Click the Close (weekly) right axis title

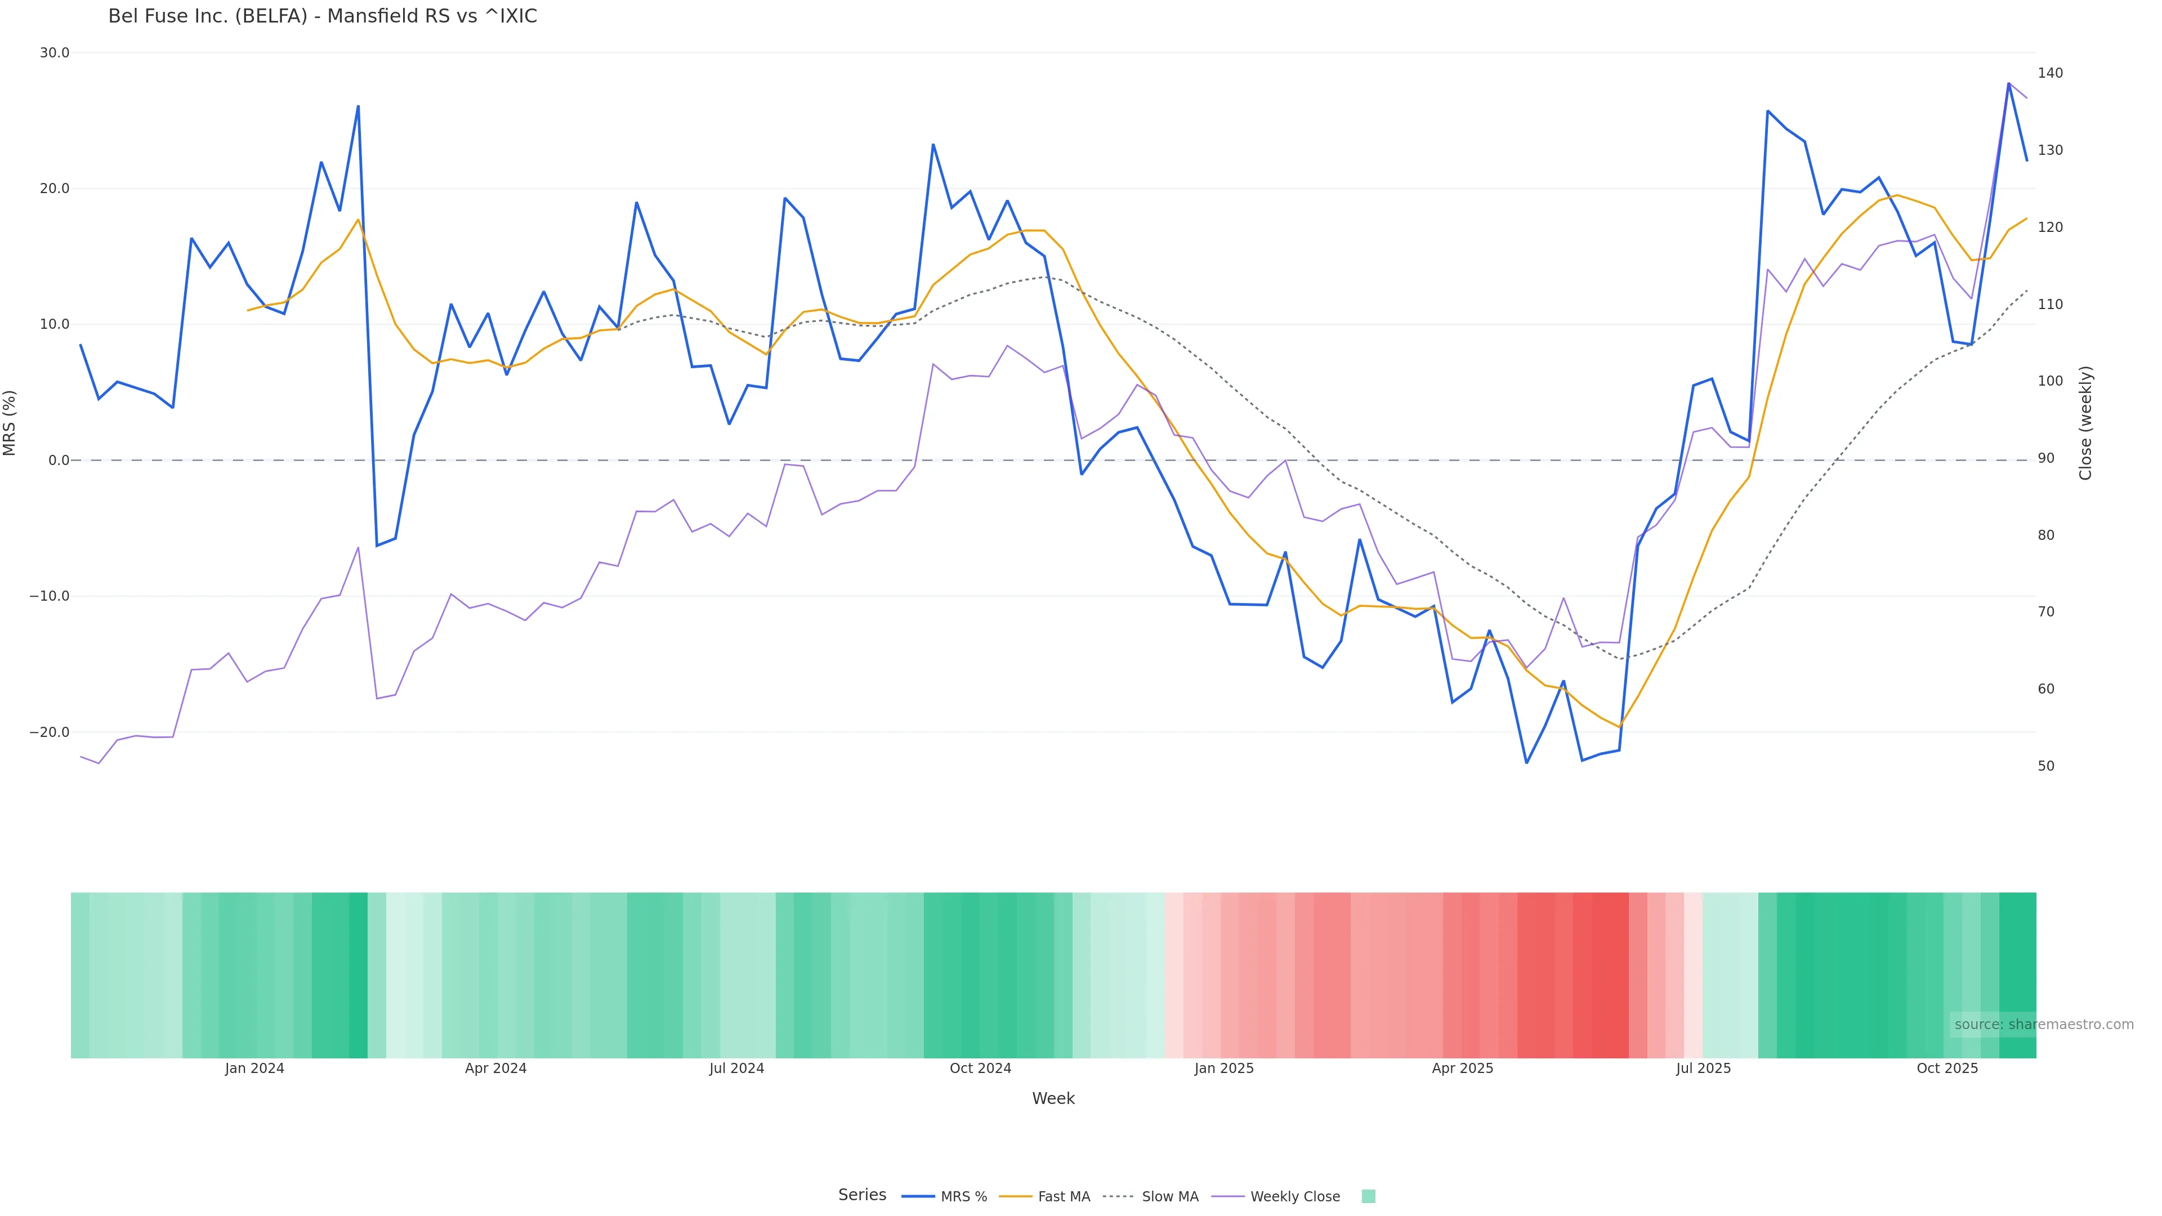[x=2085, y=423]
